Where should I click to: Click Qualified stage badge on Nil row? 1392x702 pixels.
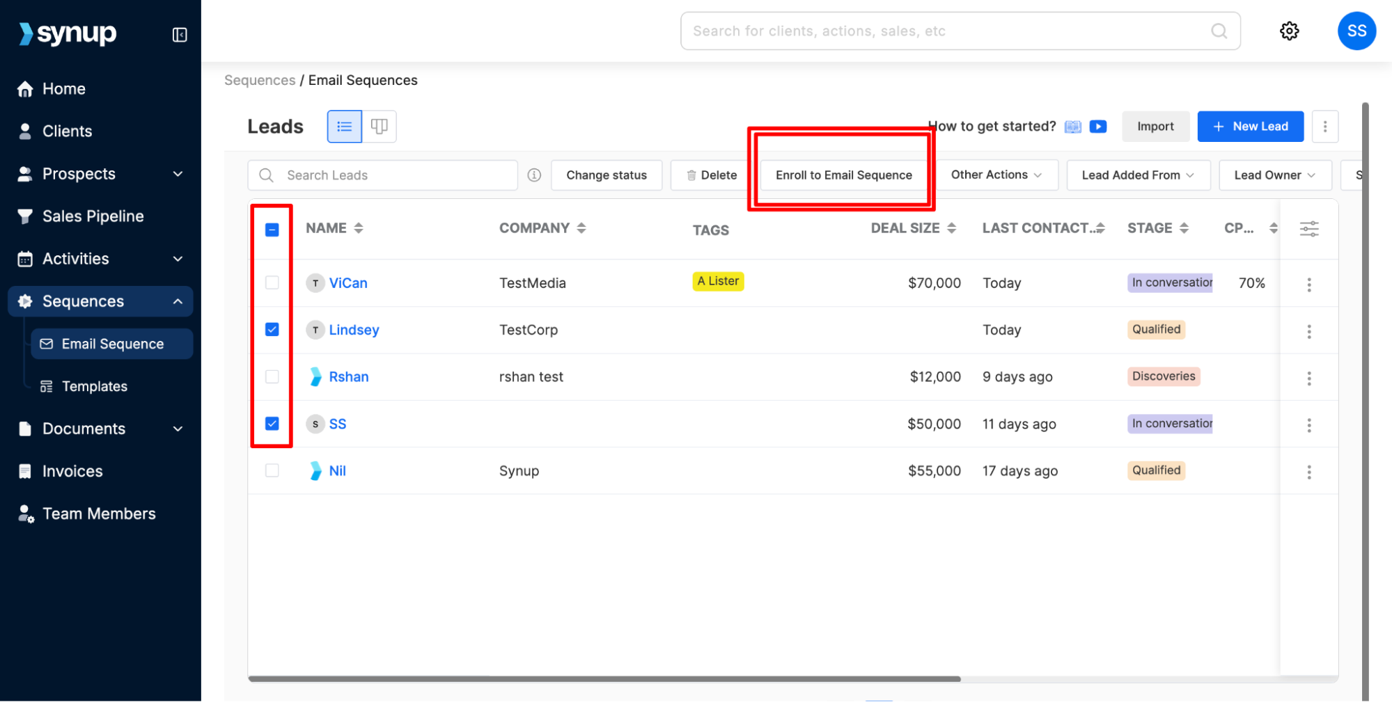point(1156,470)
